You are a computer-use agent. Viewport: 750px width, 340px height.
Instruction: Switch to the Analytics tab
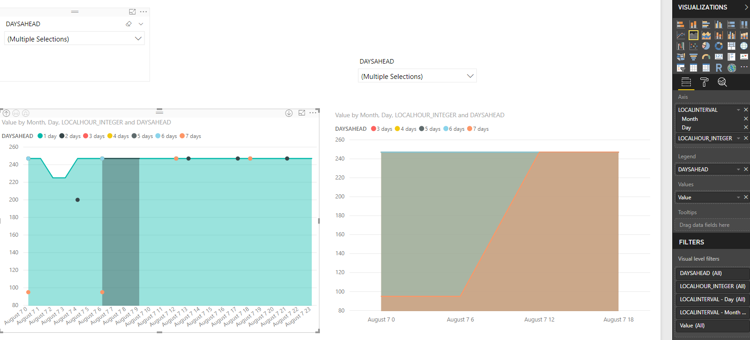(722, 82)
